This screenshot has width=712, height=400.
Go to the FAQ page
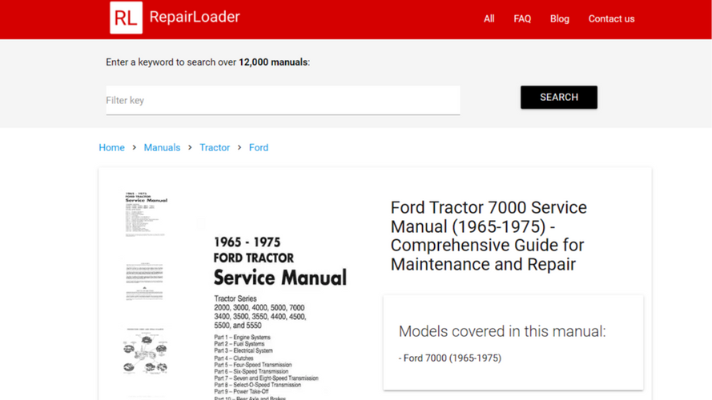[x=522, y=18]
